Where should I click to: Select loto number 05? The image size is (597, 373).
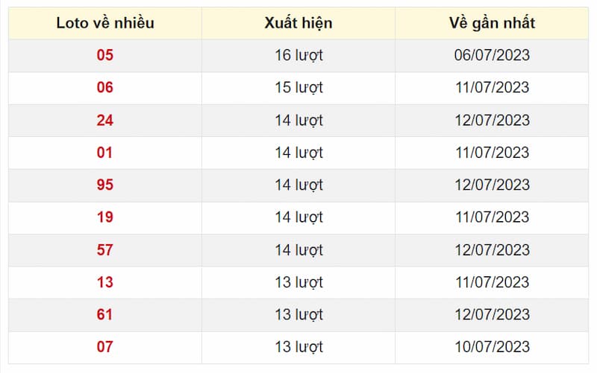105,55
